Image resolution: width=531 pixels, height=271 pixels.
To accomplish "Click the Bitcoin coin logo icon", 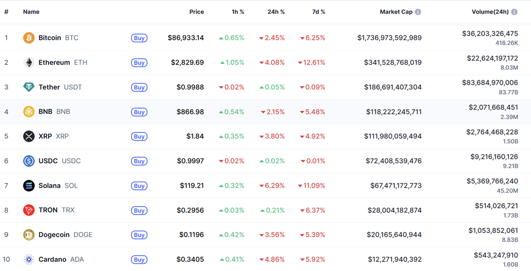I will (29, 38).
